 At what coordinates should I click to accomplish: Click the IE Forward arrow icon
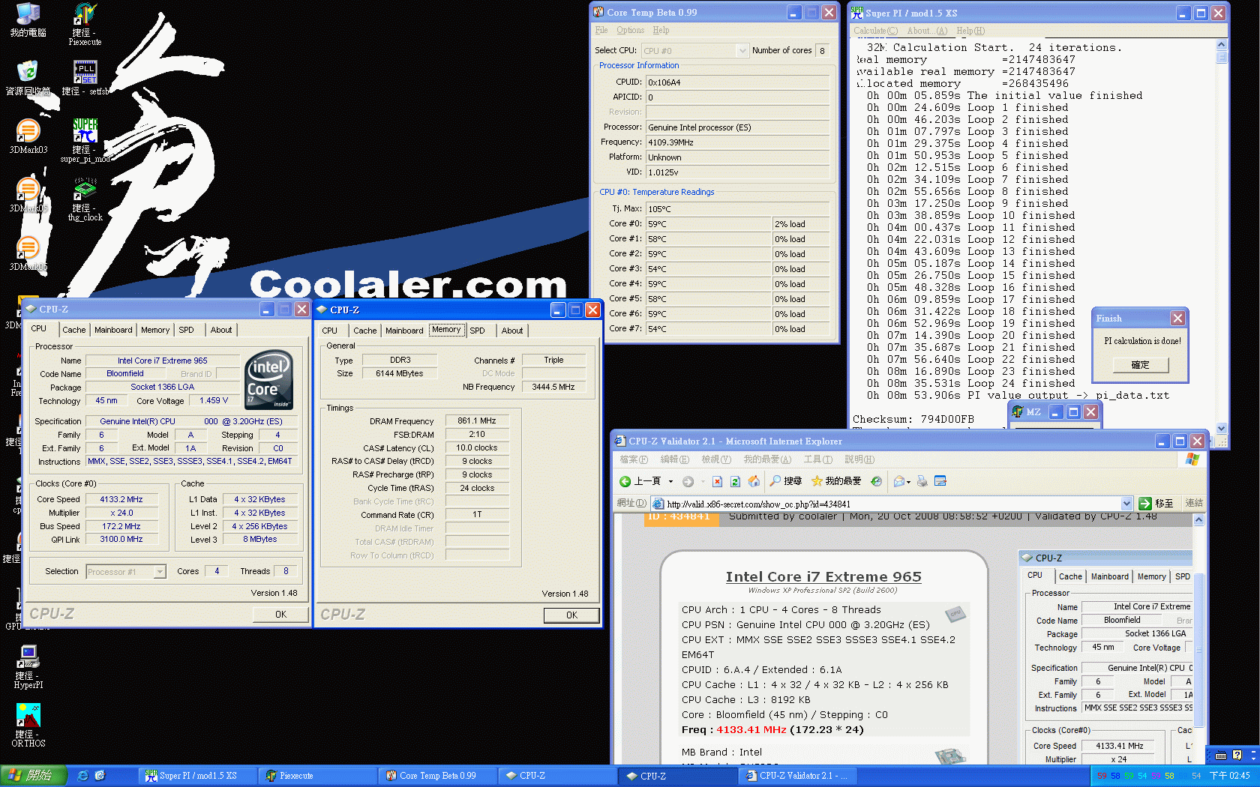point(688,481)
